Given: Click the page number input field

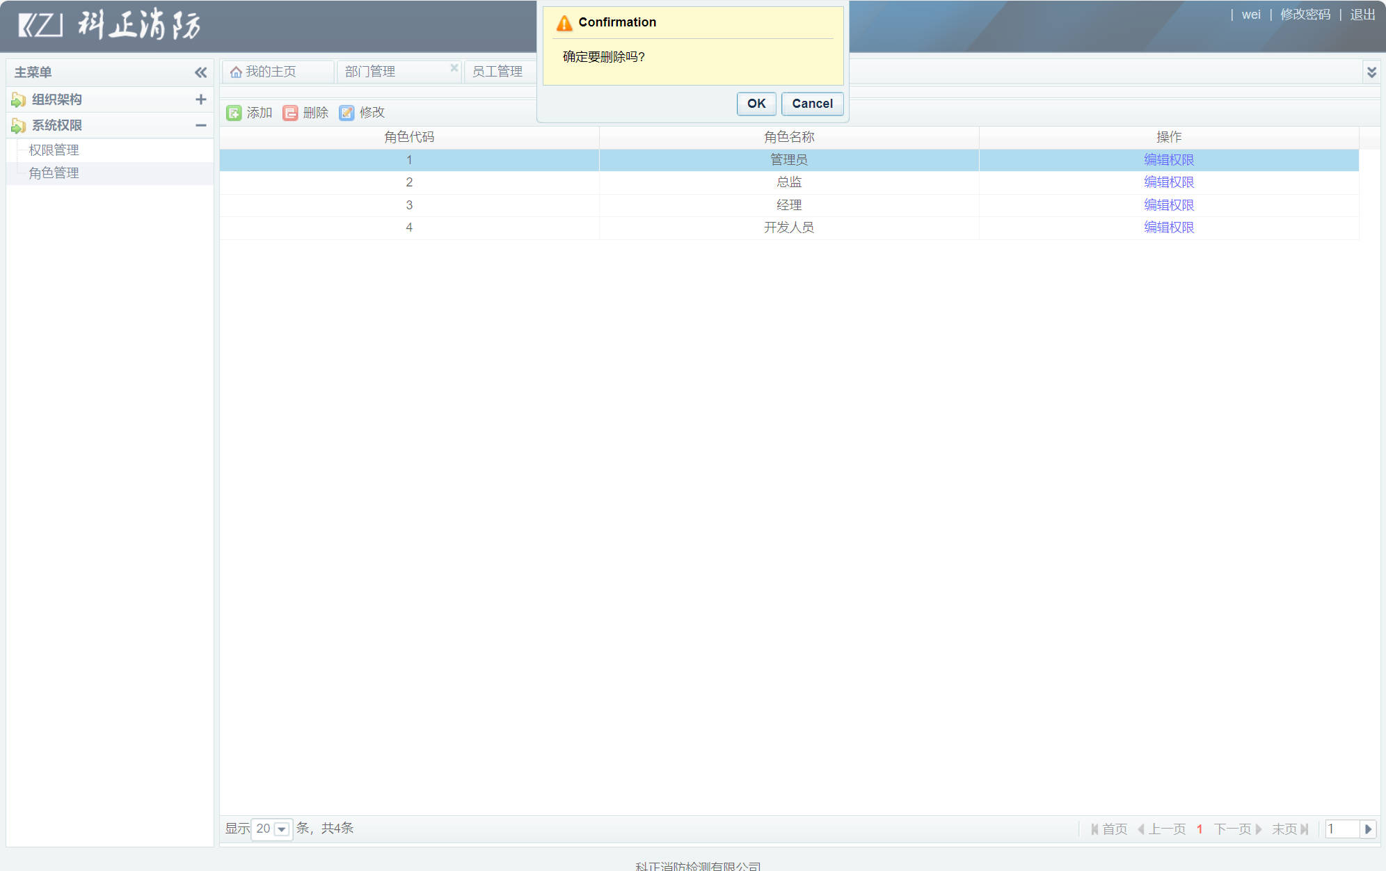Looking at the screenshot, I should 1341,829.
